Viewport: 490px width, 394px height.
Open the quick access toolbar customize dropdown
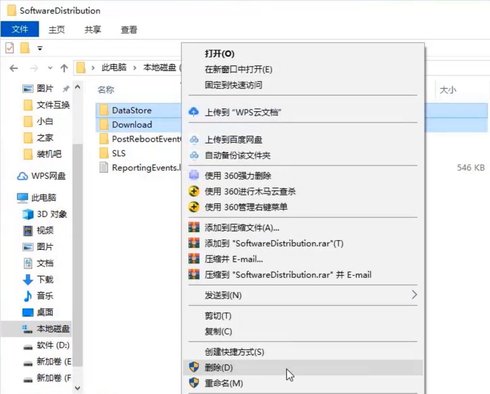40,48
